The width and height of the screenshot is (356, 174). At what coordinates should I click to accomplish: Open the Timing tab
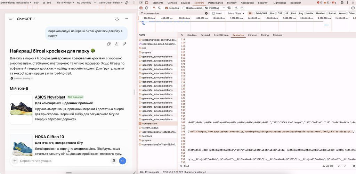pos(265,35)
